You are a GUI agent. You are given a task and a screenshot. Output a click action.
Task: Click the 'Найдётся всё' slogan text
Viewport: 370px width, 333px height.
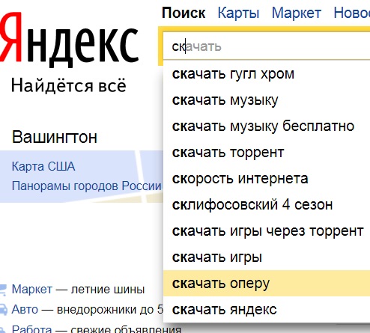[x=69, y=85]
